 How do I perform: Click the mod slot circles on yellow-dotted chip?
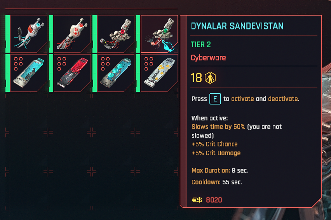tap(149, 64)
